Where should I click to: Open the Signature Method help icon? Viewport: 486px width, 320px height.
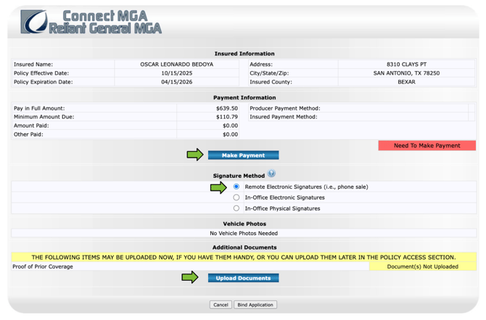271,174
